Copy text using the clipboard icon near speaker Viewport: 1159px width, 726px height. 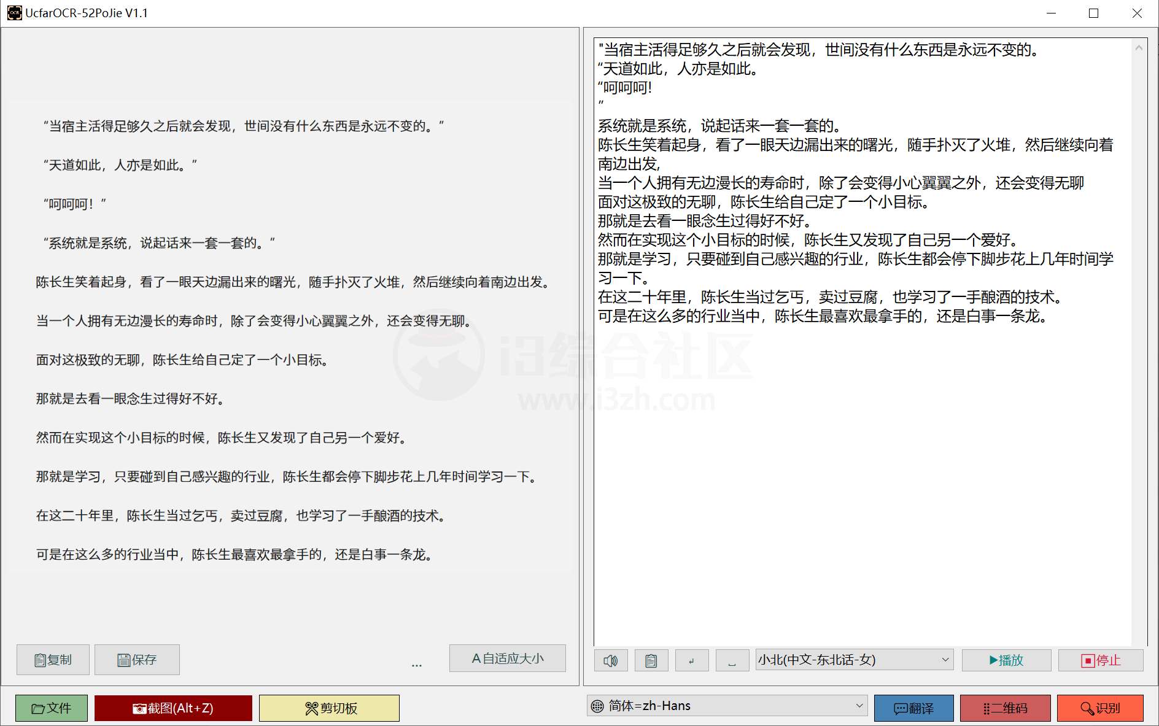click(651, 660)
